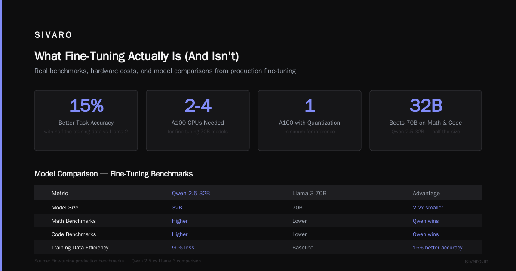Click "for fine-tuning 70B models" caption
Image resolution: width=516 pixels, height=271 pixels.
[x=198, y=132]
